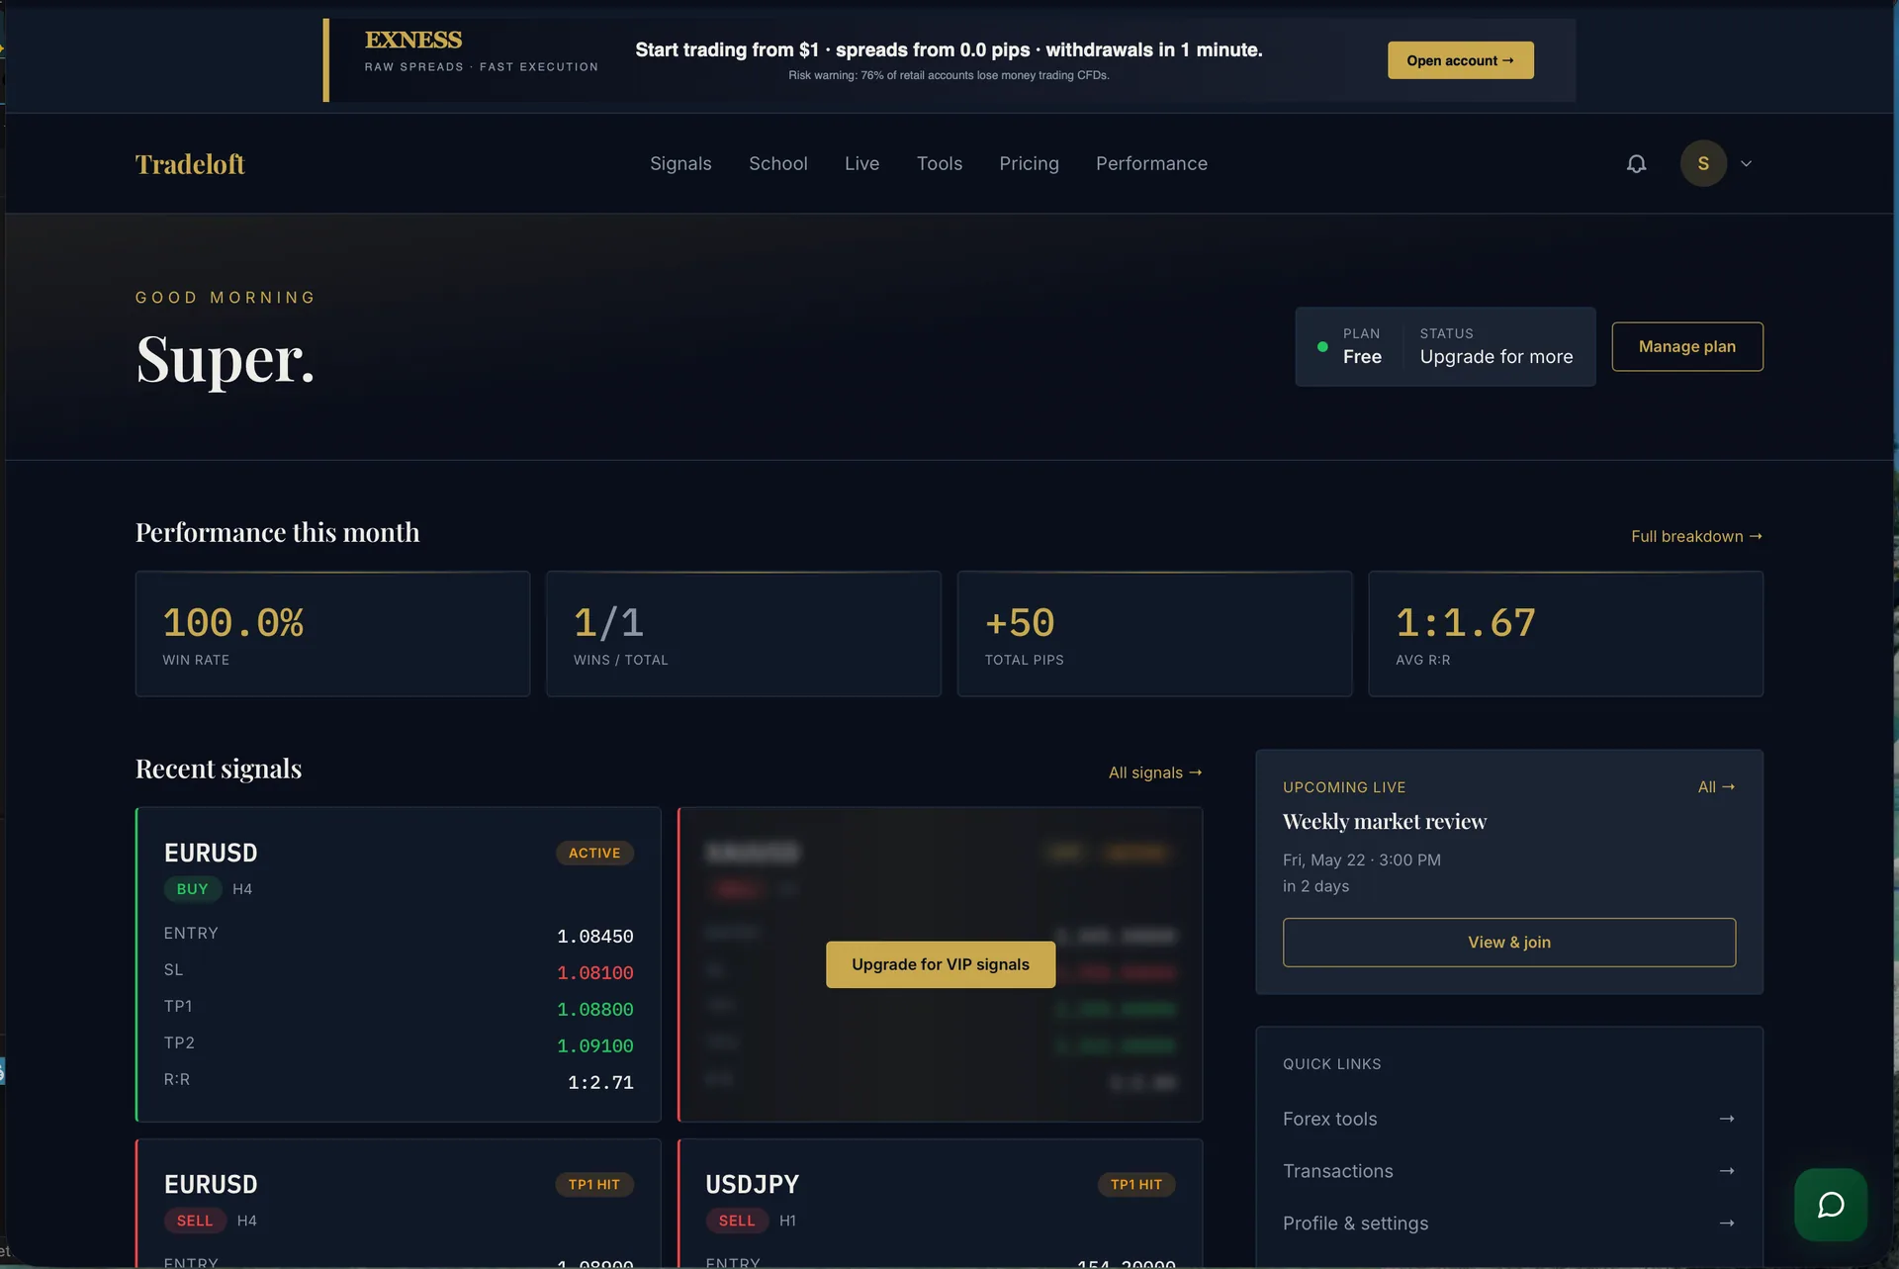The height and width of the screenshot is (1269, 1899).
Task: Open the Tools nav item
Action: 940,164
